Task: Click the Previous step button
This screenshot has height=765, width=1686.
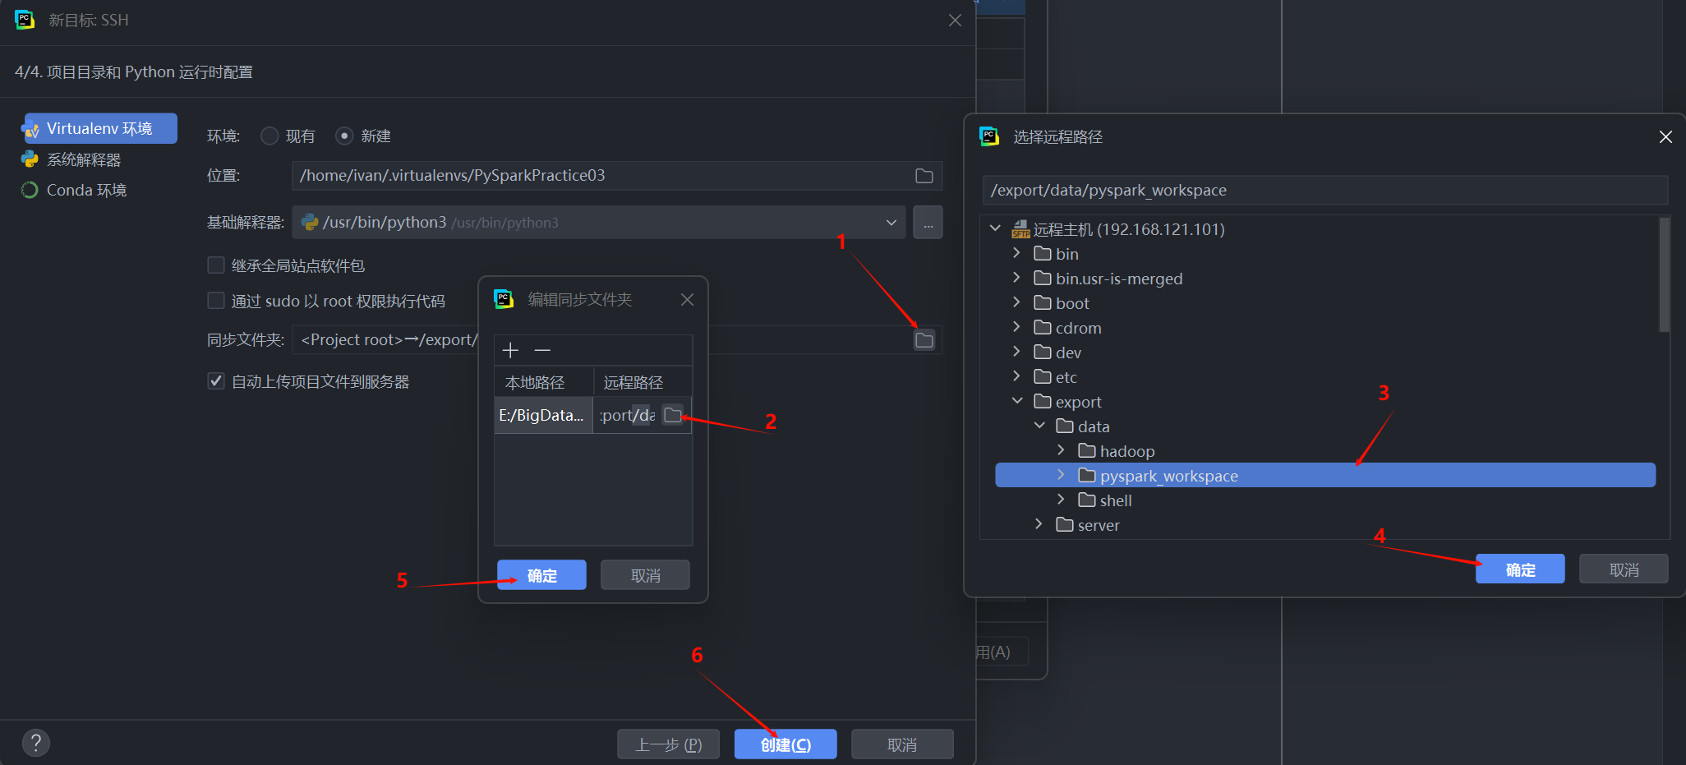Action: click(668, 744)
